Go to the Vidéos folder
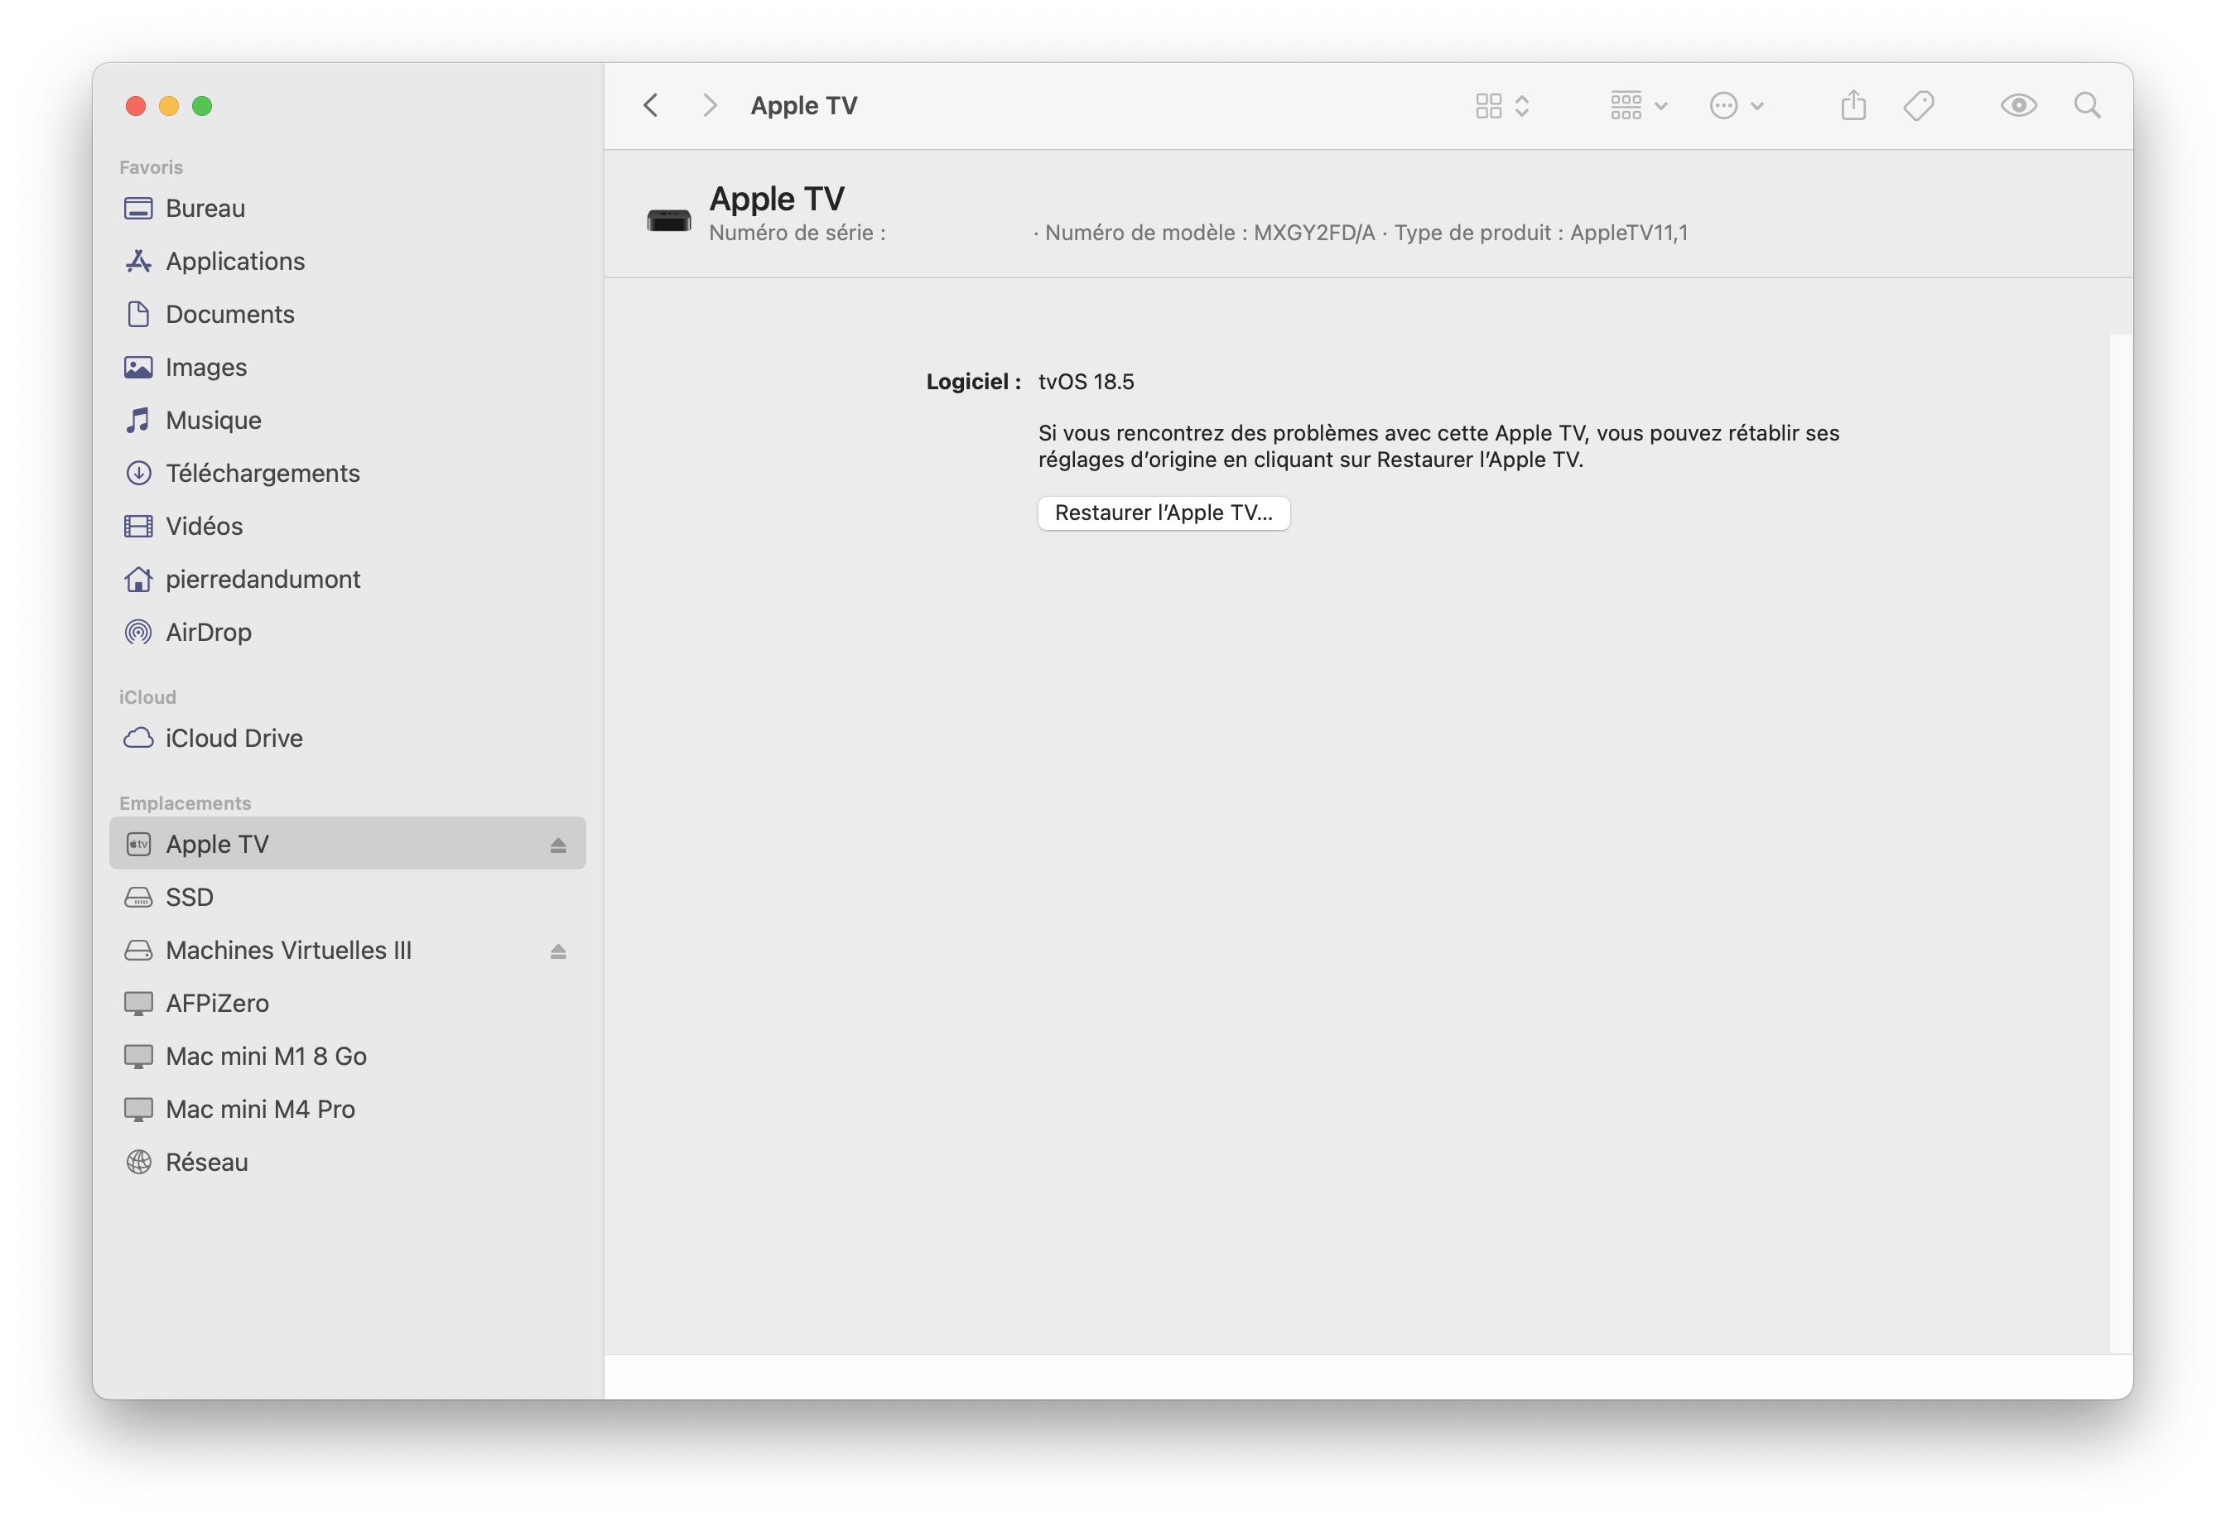 point(348,526)
